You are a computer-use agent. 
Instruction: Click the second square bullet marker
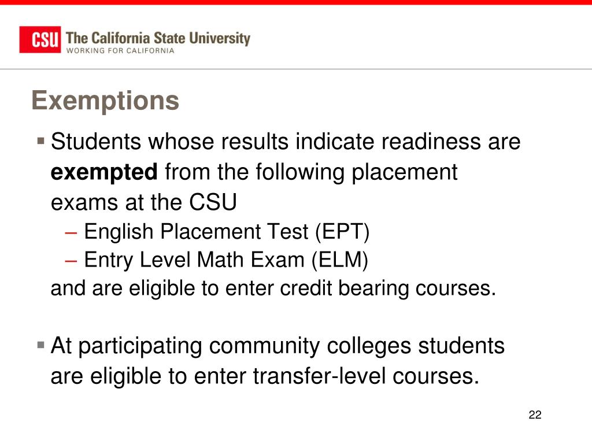pos(41,345)
